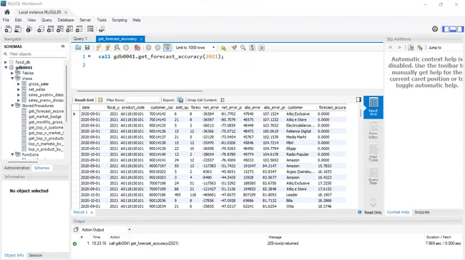Execute statement under cursor icon
This screenshot has height=260, width=465.
[x=108, y=47]
